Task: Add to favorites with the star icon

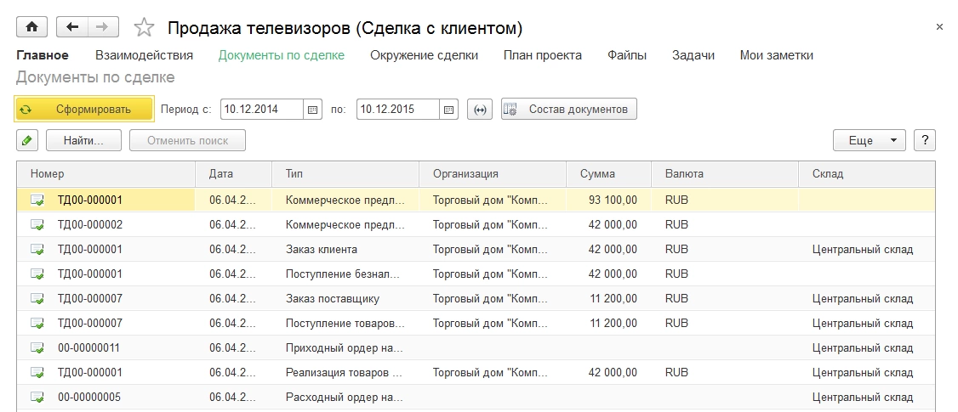Action: pos(144,28)
